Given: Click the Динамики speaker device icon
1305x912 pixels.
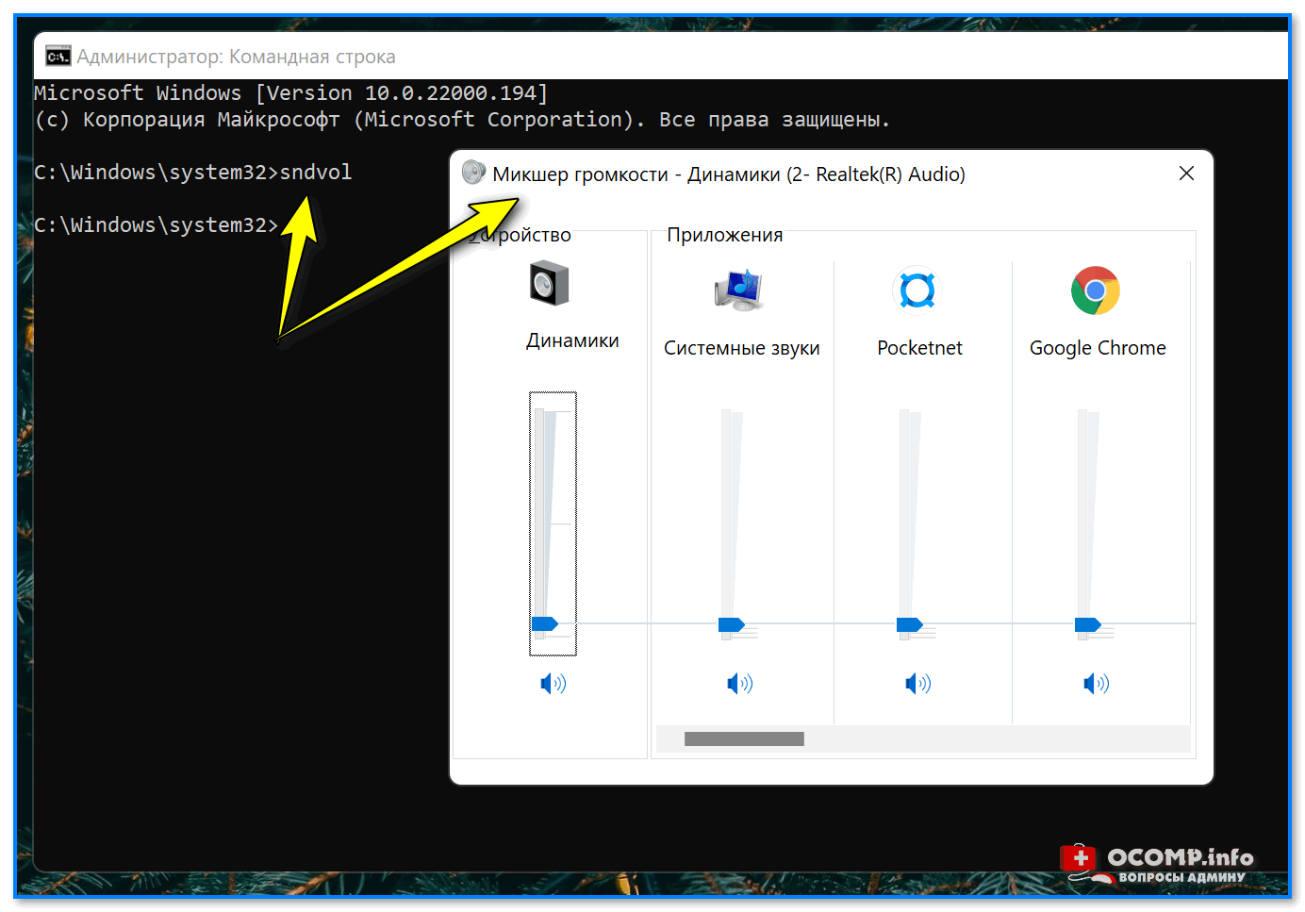Looking at the screenshot, I should [x=550, y=284].
